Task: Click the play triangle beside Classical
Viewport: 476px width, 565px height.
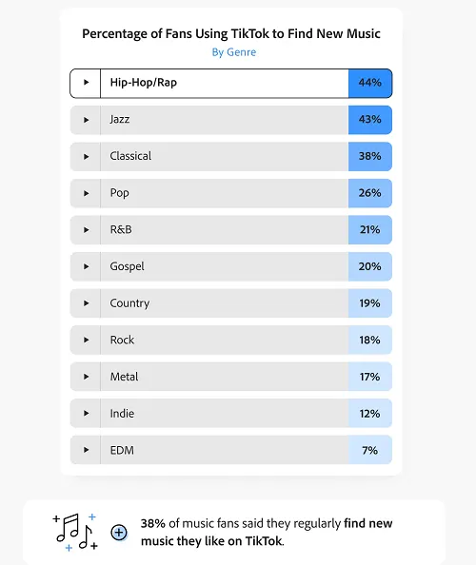Action: (86, 156)
